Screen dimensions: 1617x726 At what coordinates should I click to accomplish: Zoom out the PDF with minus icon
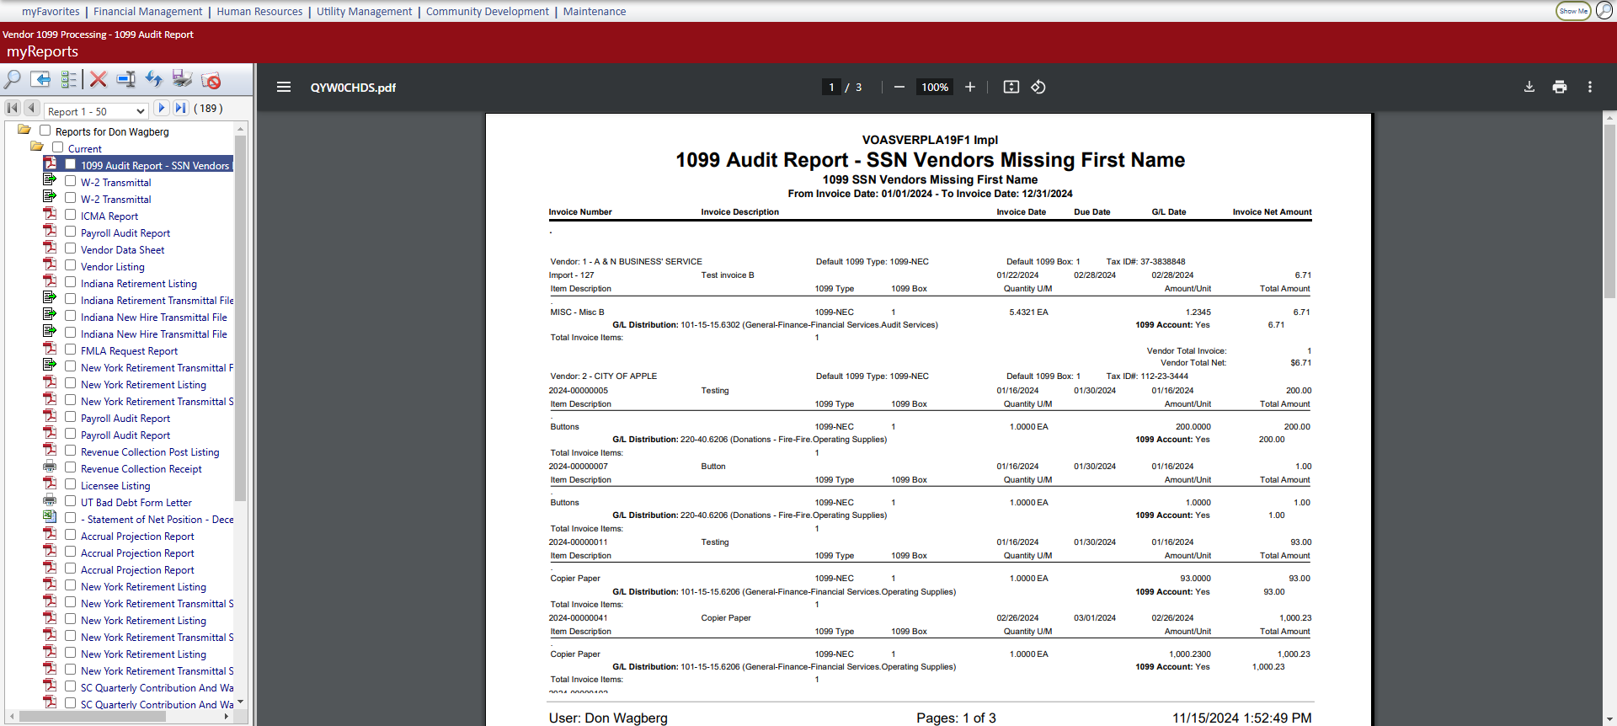[899, 87]
